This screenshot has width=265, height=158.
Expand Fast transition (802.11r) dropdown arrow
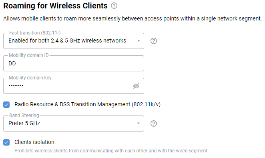click(139, 41)
